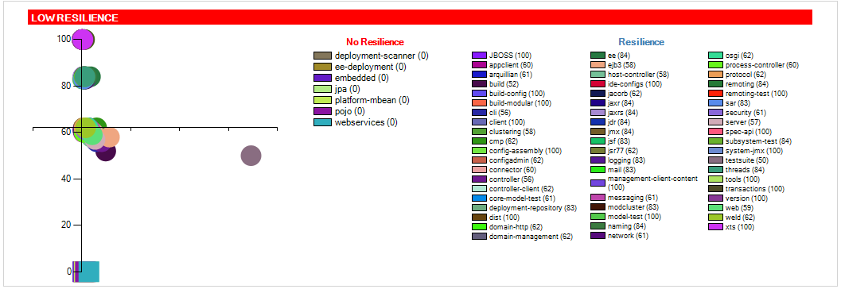
Task: Select the jaxr (84) legend label
Action: tap(621, 103)
